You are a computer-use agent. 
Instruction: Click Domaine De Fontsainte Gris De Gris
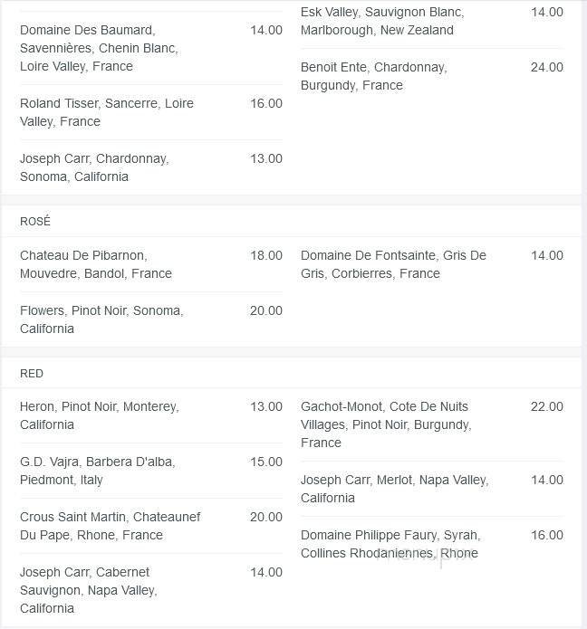[393, 264]
